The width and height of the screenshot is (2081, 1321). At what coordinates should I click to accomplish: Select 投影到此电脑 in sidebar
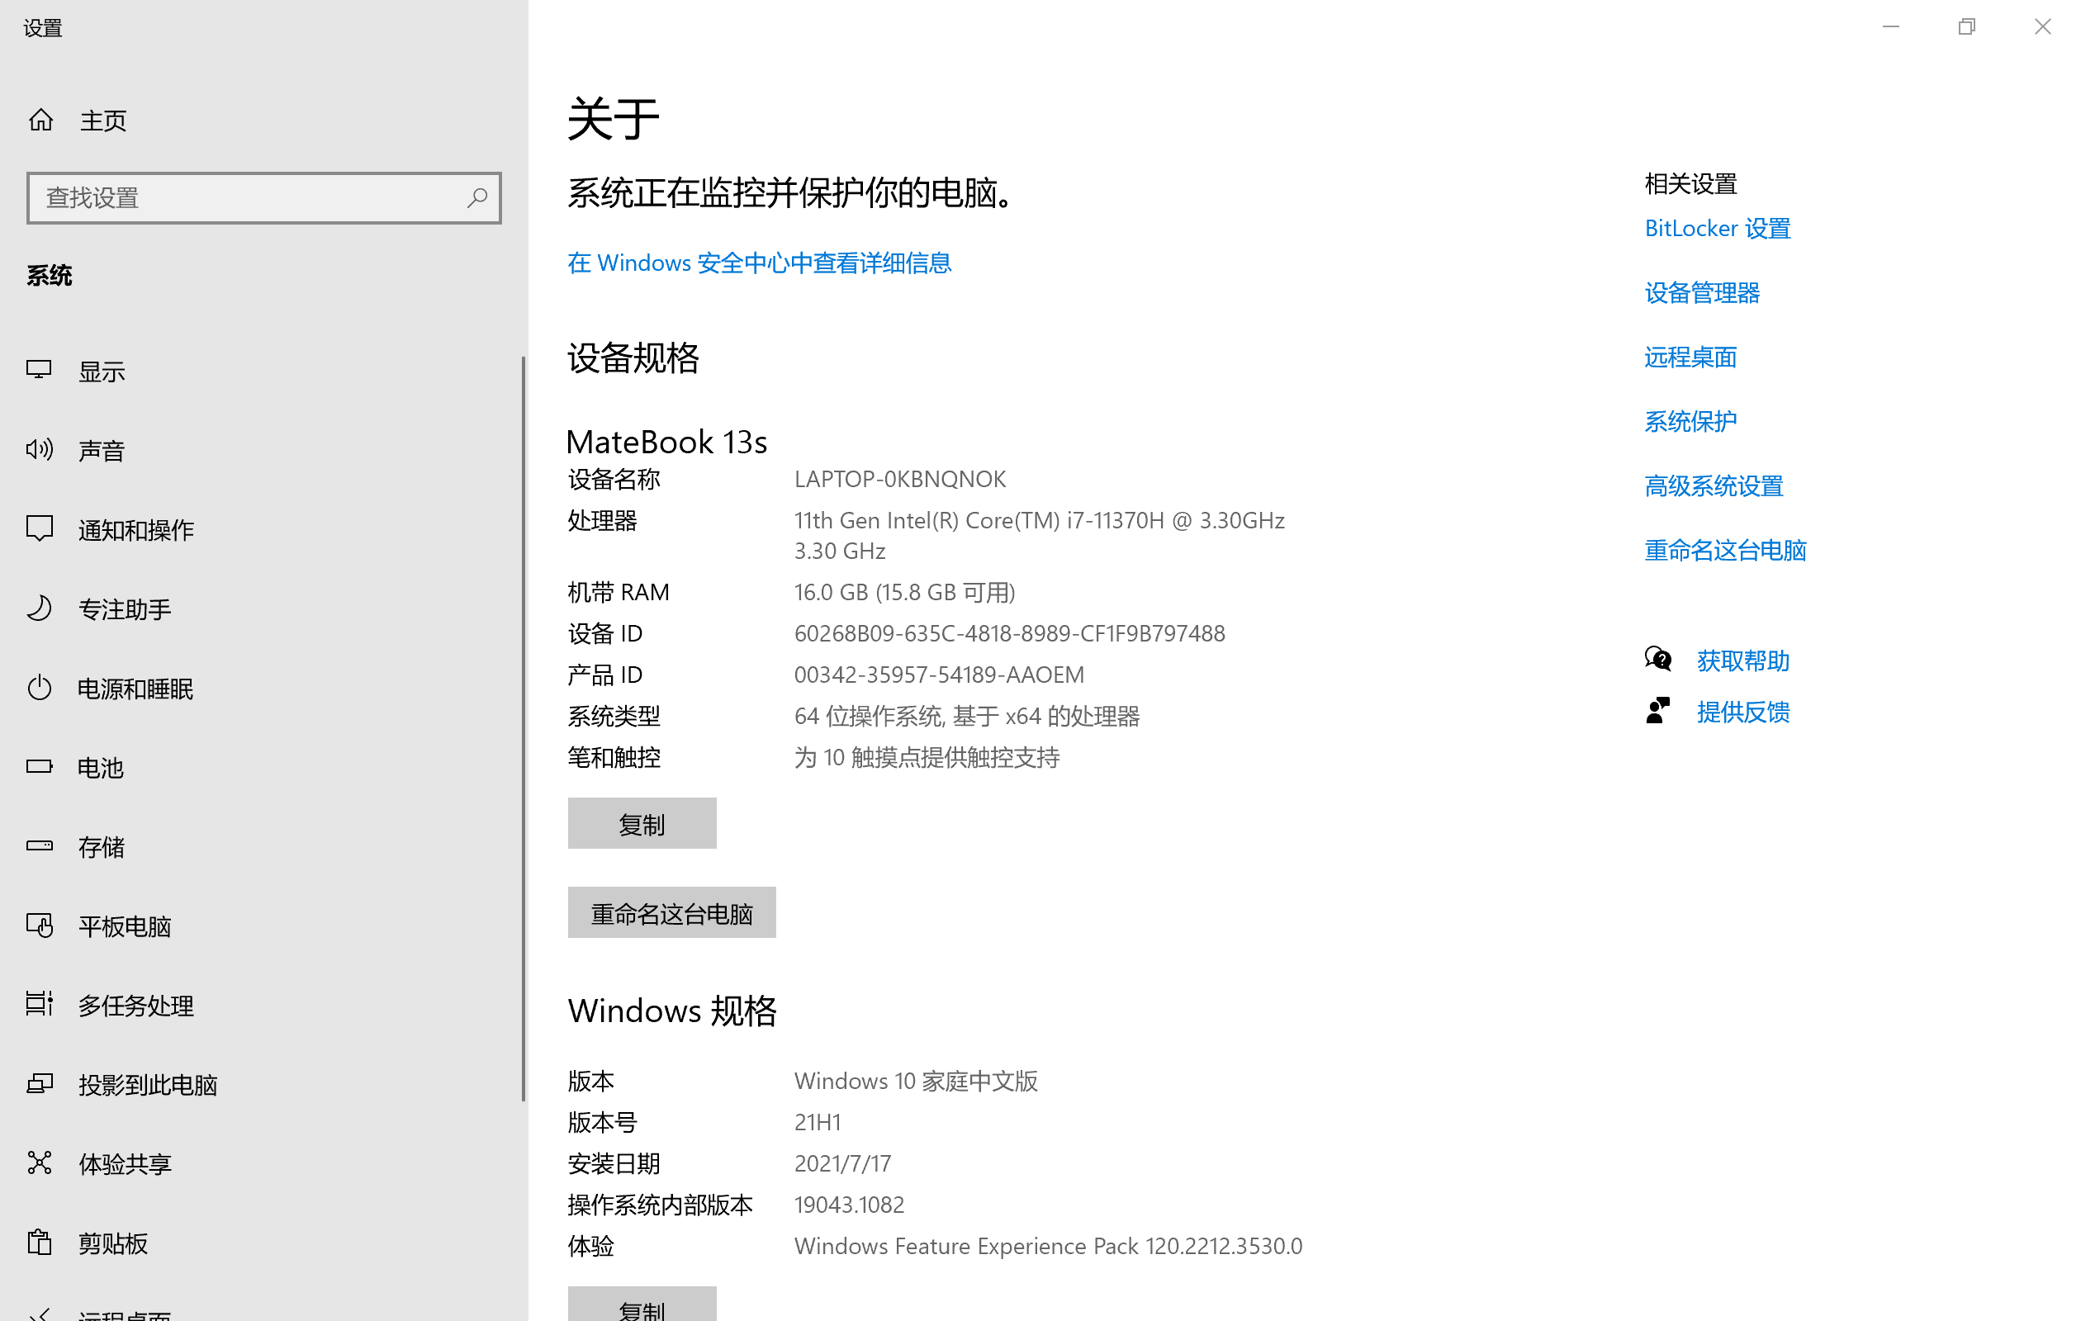point(148,1084)
